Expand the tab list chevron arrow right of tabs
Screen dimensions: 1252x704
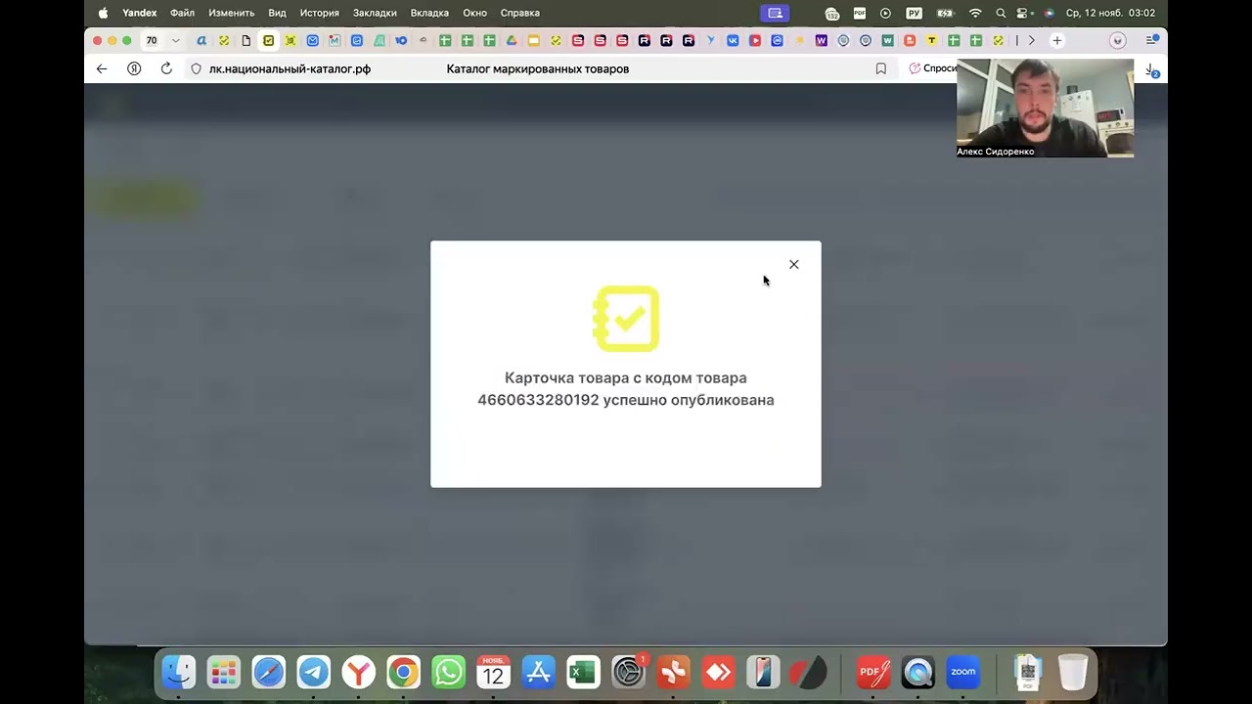(x=1031, y=40)
